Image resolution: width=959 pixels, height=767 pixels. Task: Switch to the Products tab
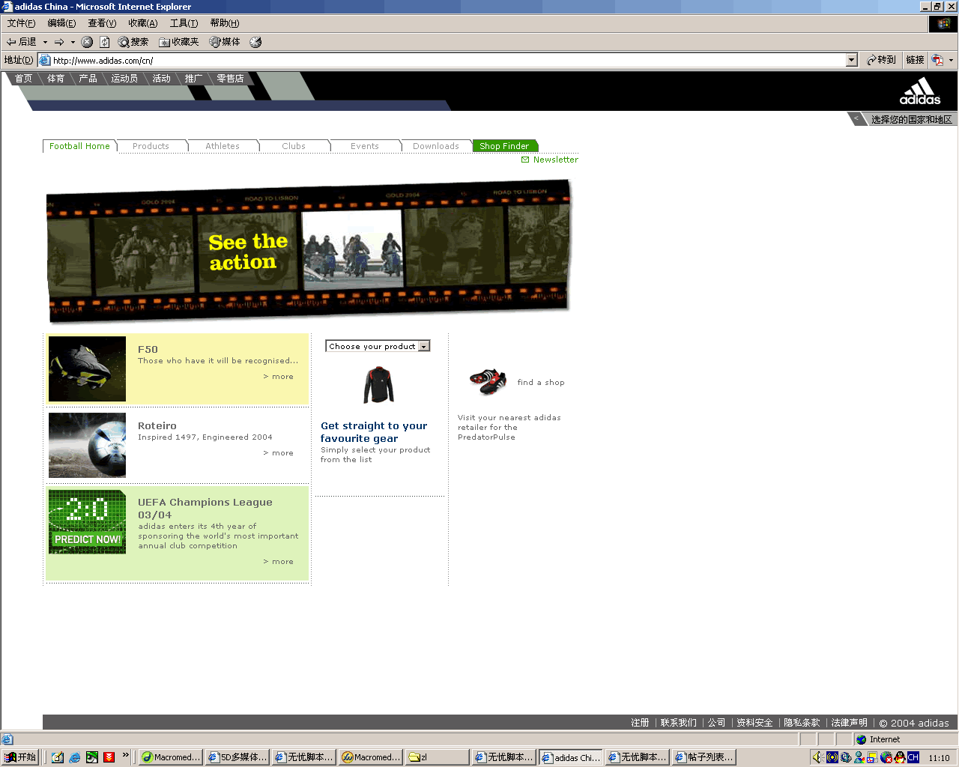tap(151, 146)
